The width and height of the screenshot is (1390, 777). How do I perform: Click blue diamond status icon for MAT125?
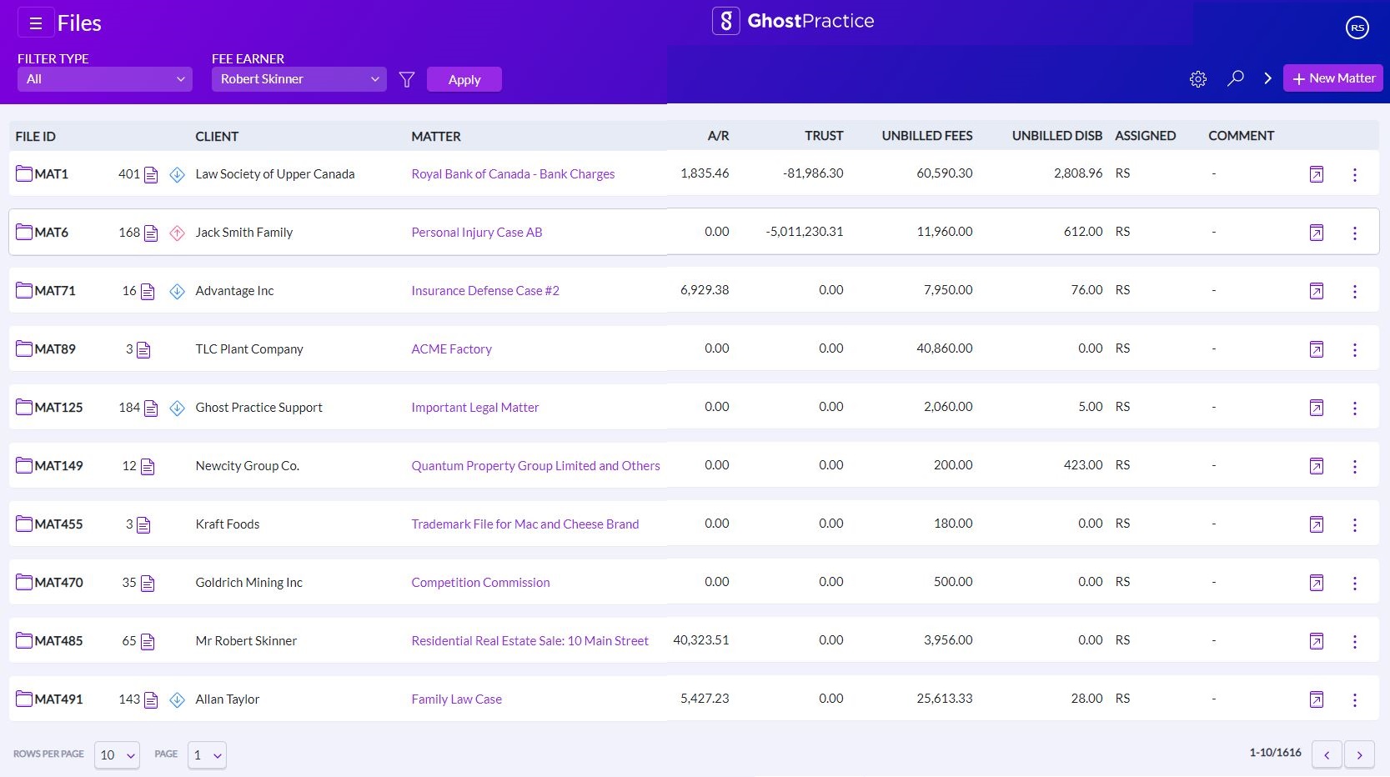coord(177,408)
